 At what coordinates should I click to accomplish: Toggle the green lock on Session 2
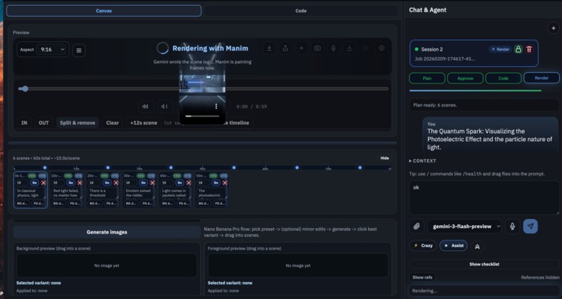[518, 49]
